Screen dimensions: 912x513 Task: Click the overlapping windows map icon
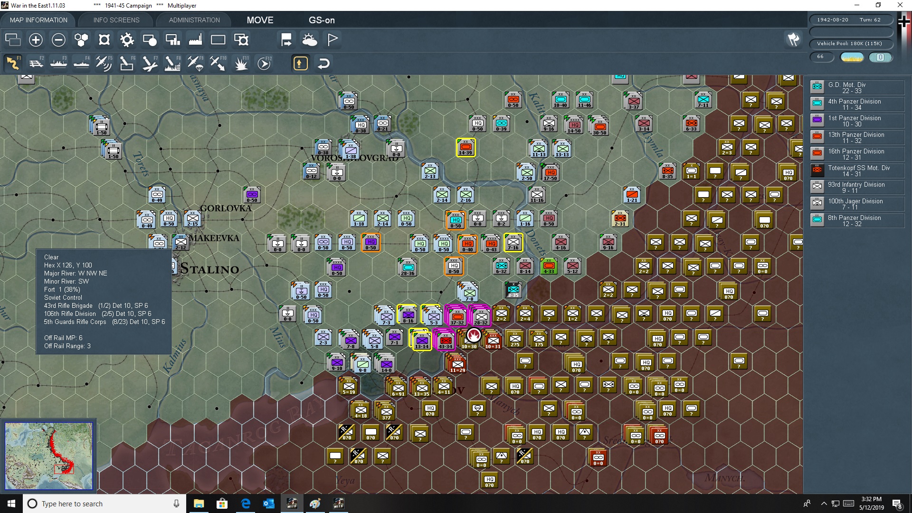(x=13, y=40)
